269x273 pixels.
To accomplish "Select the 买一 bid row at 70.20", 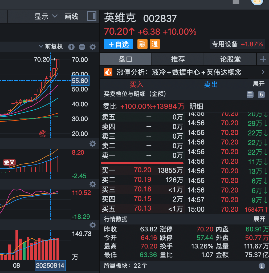I will click(x=142, y=170).
